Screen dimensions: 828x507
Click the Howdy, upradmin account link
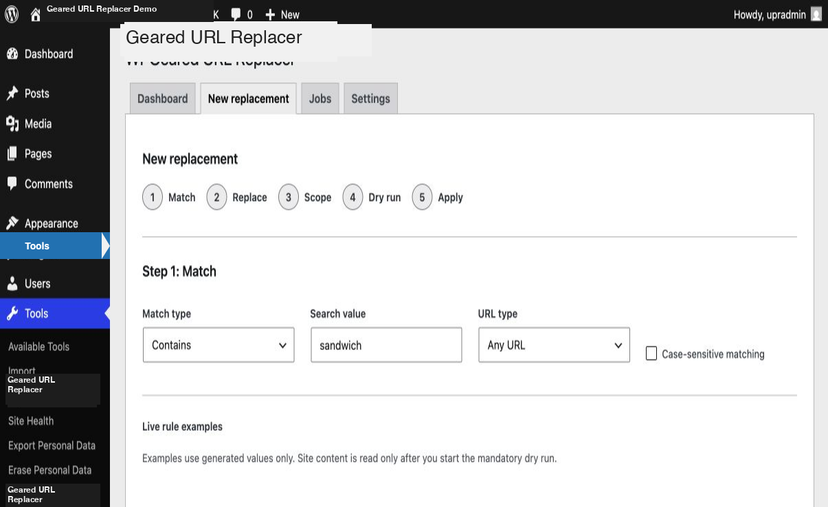coord(777,14)
